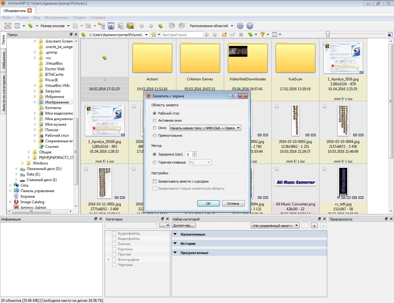The height and width of the screenshot is (303, 394).
Task: Click the minus button in category set
Action: pyautogui.click(x=305, y=225)
